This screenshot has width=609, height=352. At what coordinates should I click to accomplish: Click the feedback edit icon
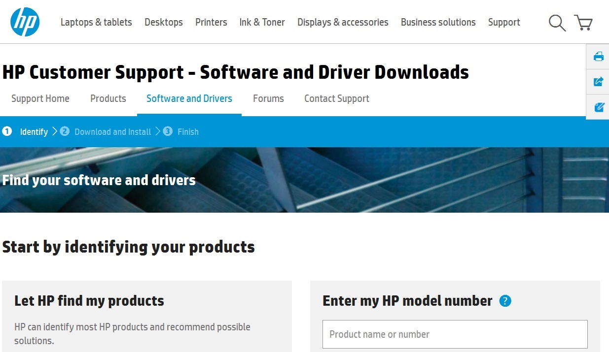point(599,107)
